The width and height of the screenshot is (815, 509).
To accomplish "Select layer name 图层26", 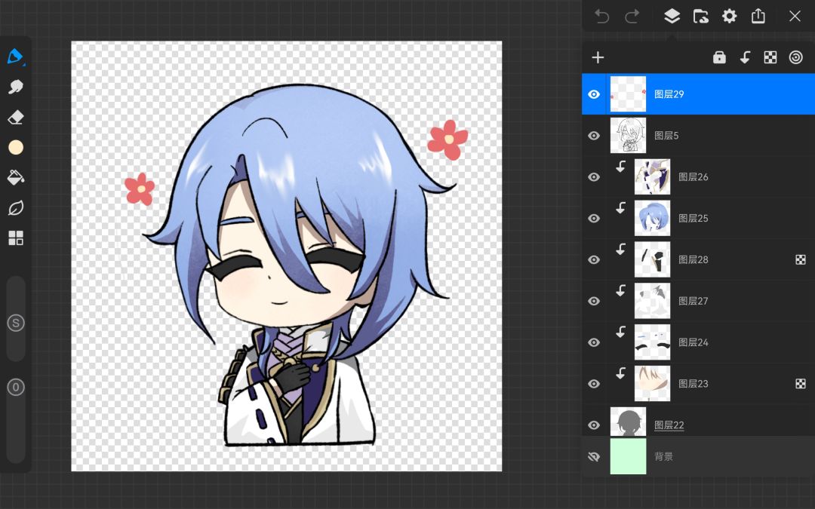I will tap(694, 177).
